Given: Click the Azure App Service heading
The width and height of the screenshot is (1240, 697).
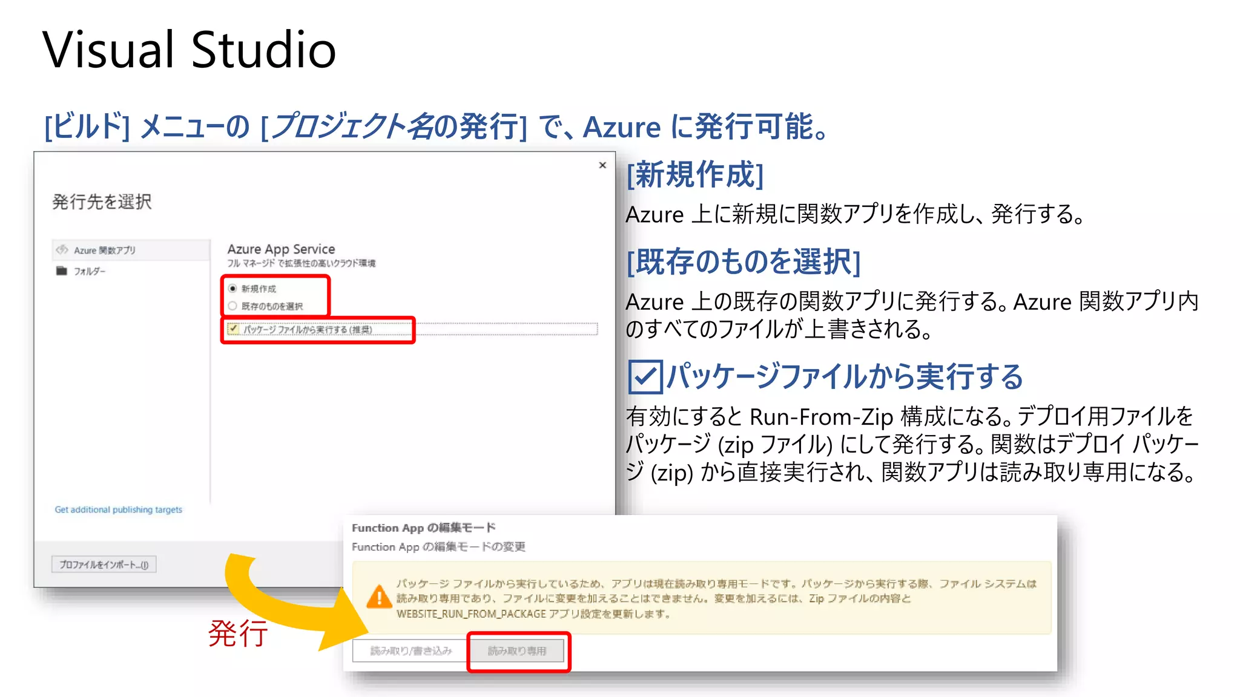Looking at the screenshot, I should pos(281,249).
